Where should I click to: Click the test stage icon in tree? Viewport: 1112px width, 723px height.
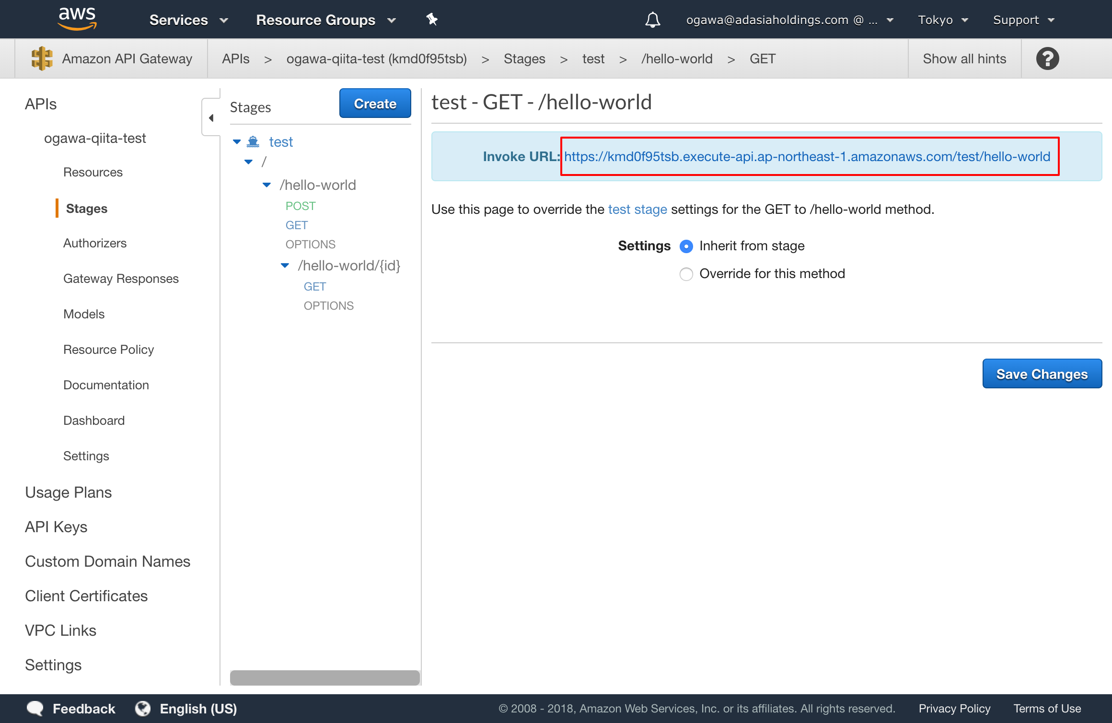click(x=253, y=142)
